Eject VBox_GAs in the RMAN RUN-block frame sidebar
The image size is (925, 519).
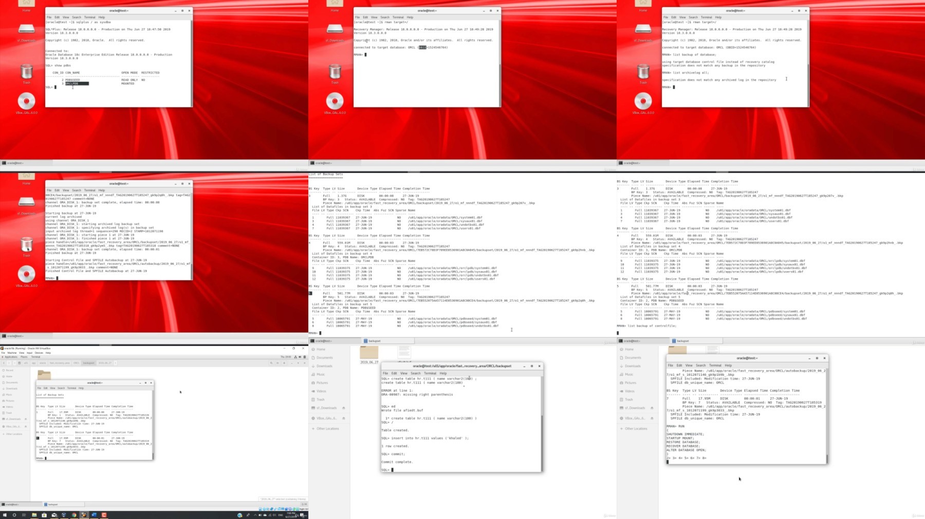click(652, 418)
